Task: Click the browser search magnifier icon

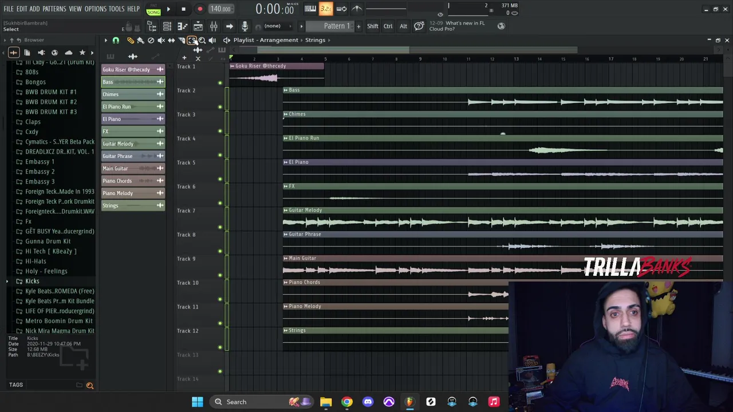Action: 90,386
